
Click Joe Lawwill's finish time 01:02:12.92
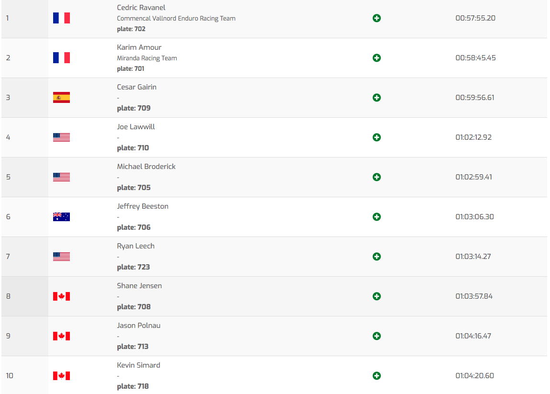(473, 137)
